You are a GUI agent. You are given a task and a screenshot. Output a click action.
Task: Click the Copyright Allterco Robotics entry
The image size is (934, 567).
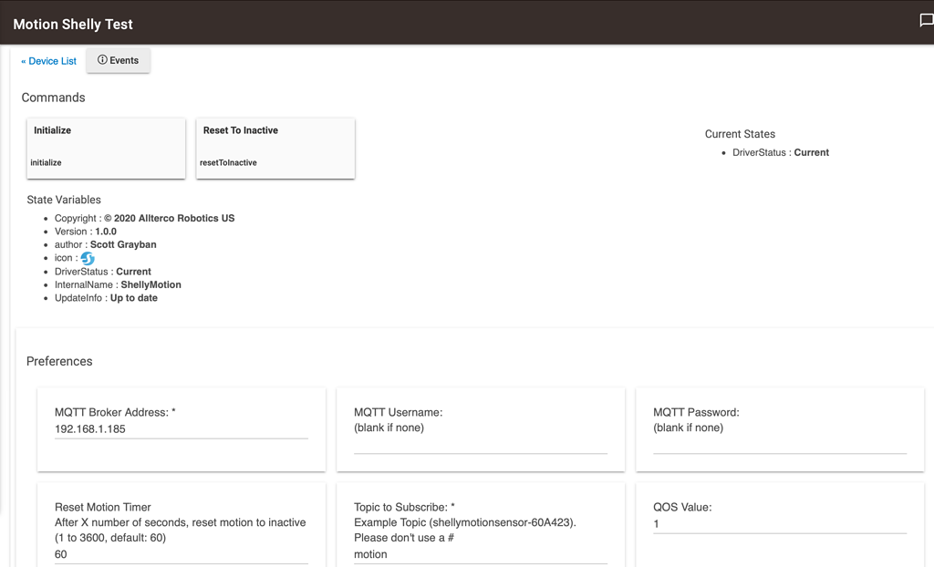(x=144, y=218)
